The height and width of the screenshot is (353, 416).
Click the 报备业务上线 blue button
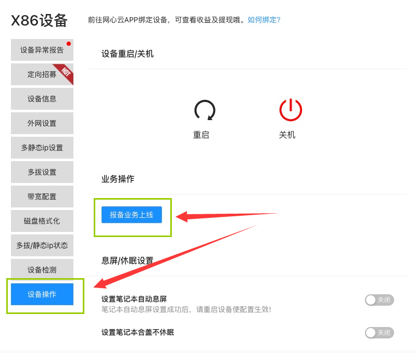pyautogui.click(x=132, y=215)
